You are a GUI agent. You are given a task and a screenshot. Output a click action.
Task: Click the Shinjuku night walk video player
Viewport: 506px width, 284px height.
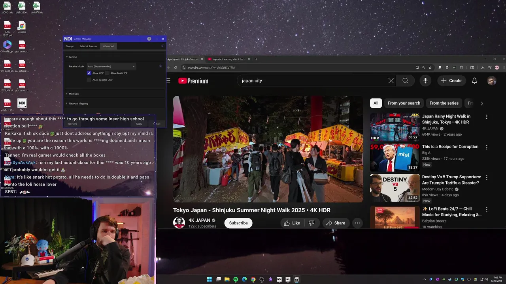pos(268,149)
